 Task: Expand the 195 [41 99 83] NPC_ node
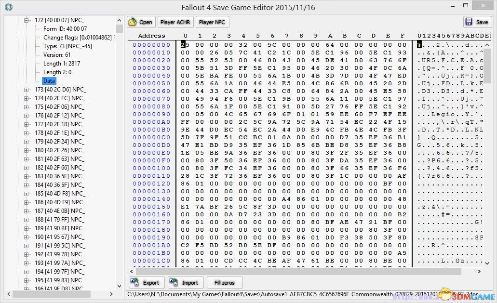[27, 280]
